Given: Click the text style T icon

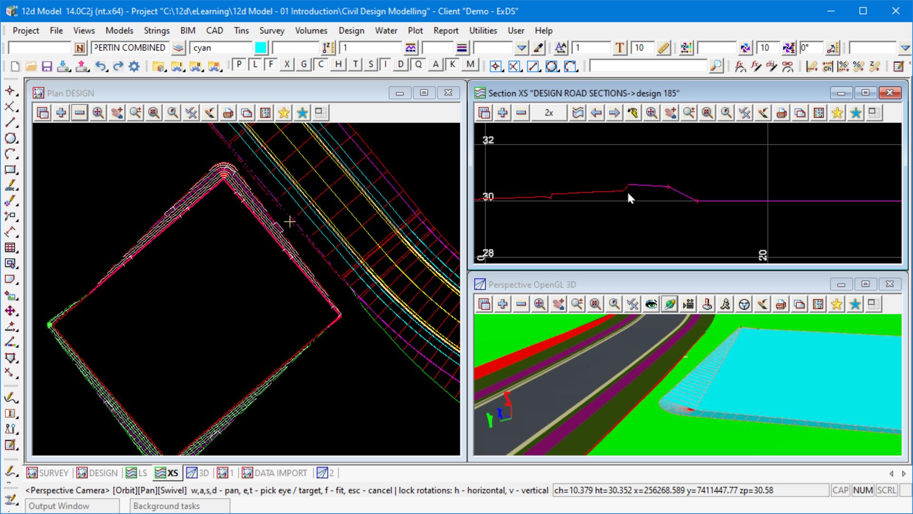Looking at the screenshot, I should [619, 48].
